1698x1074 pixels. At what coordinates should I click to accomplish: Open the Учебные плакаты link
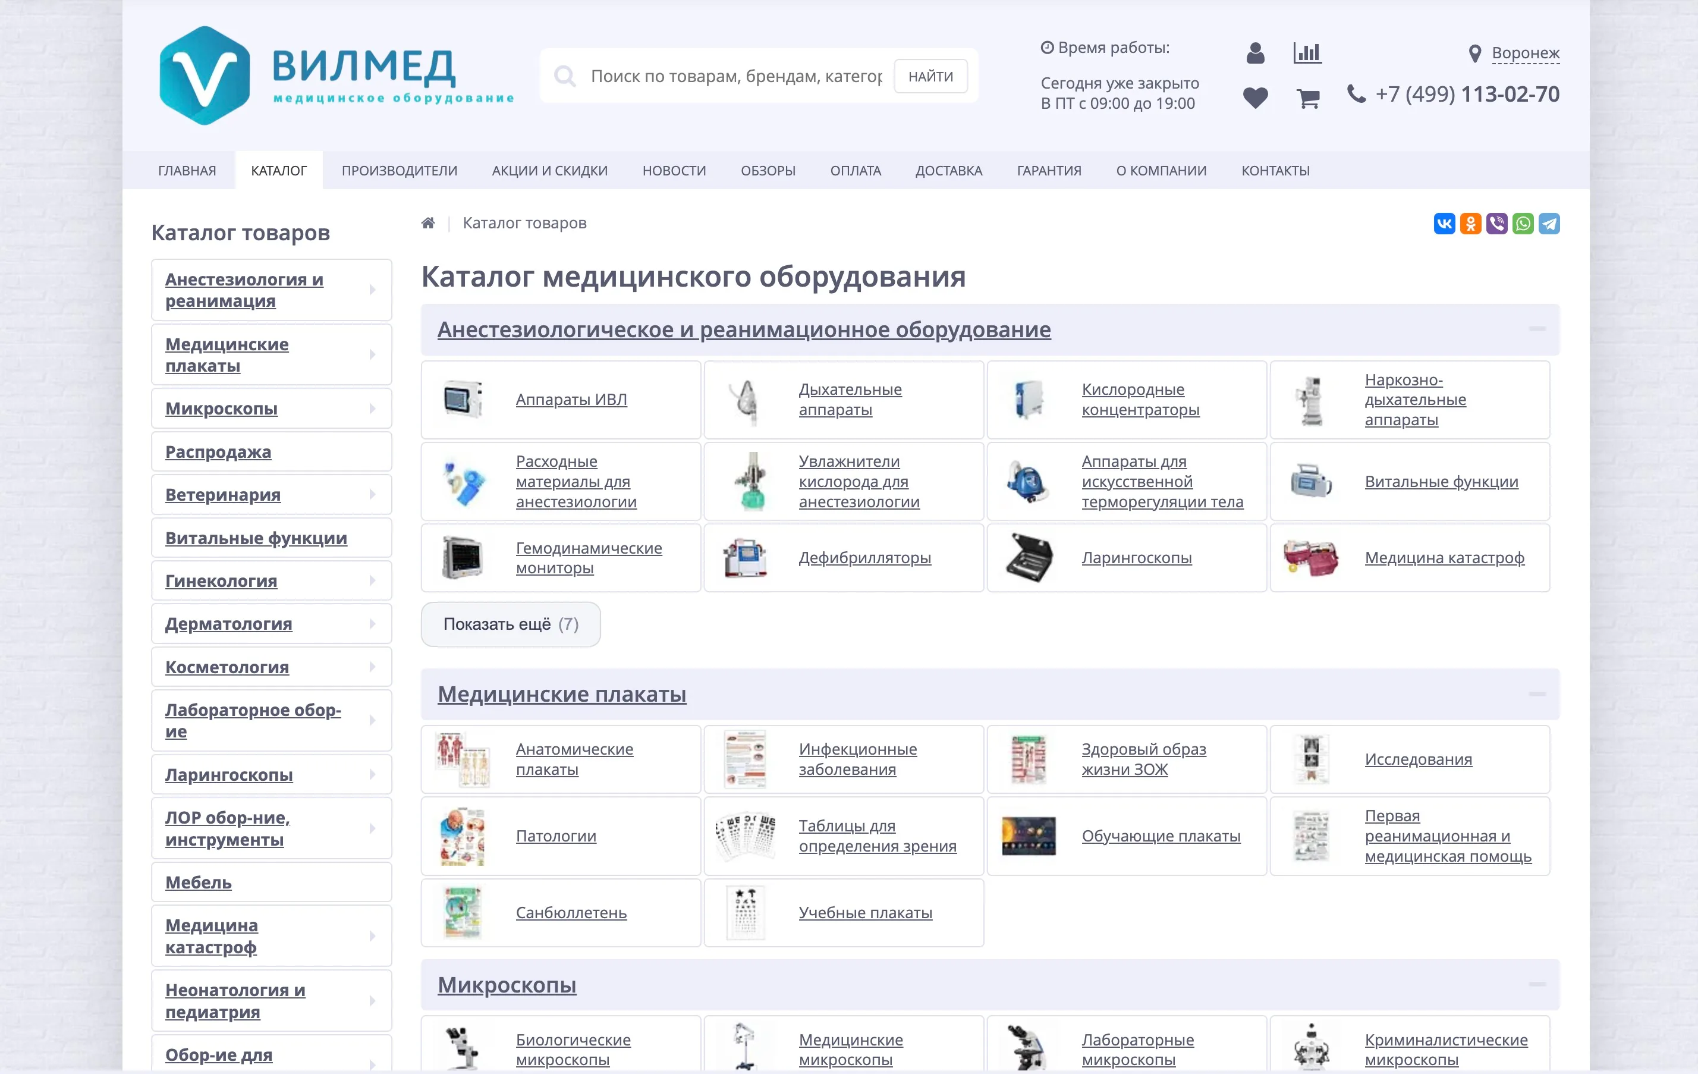[865, 912]
